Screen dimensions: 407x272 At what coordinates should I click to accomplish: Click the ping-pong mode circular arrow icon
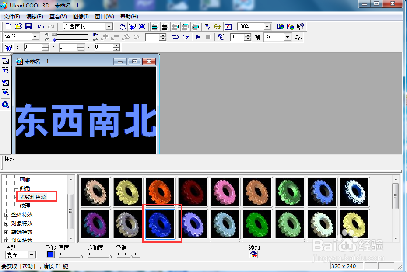[x=185, y=37]
